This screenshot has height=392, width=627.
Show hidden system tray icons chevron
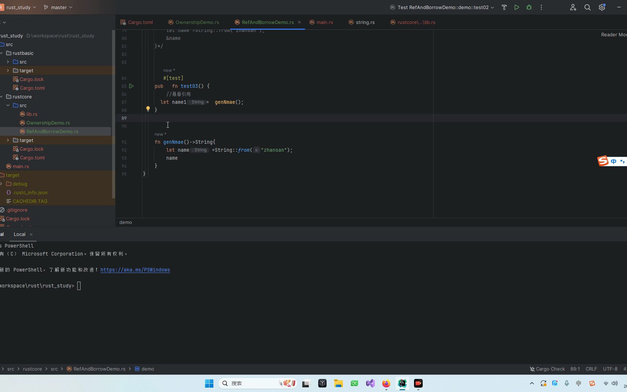(532, 383)
